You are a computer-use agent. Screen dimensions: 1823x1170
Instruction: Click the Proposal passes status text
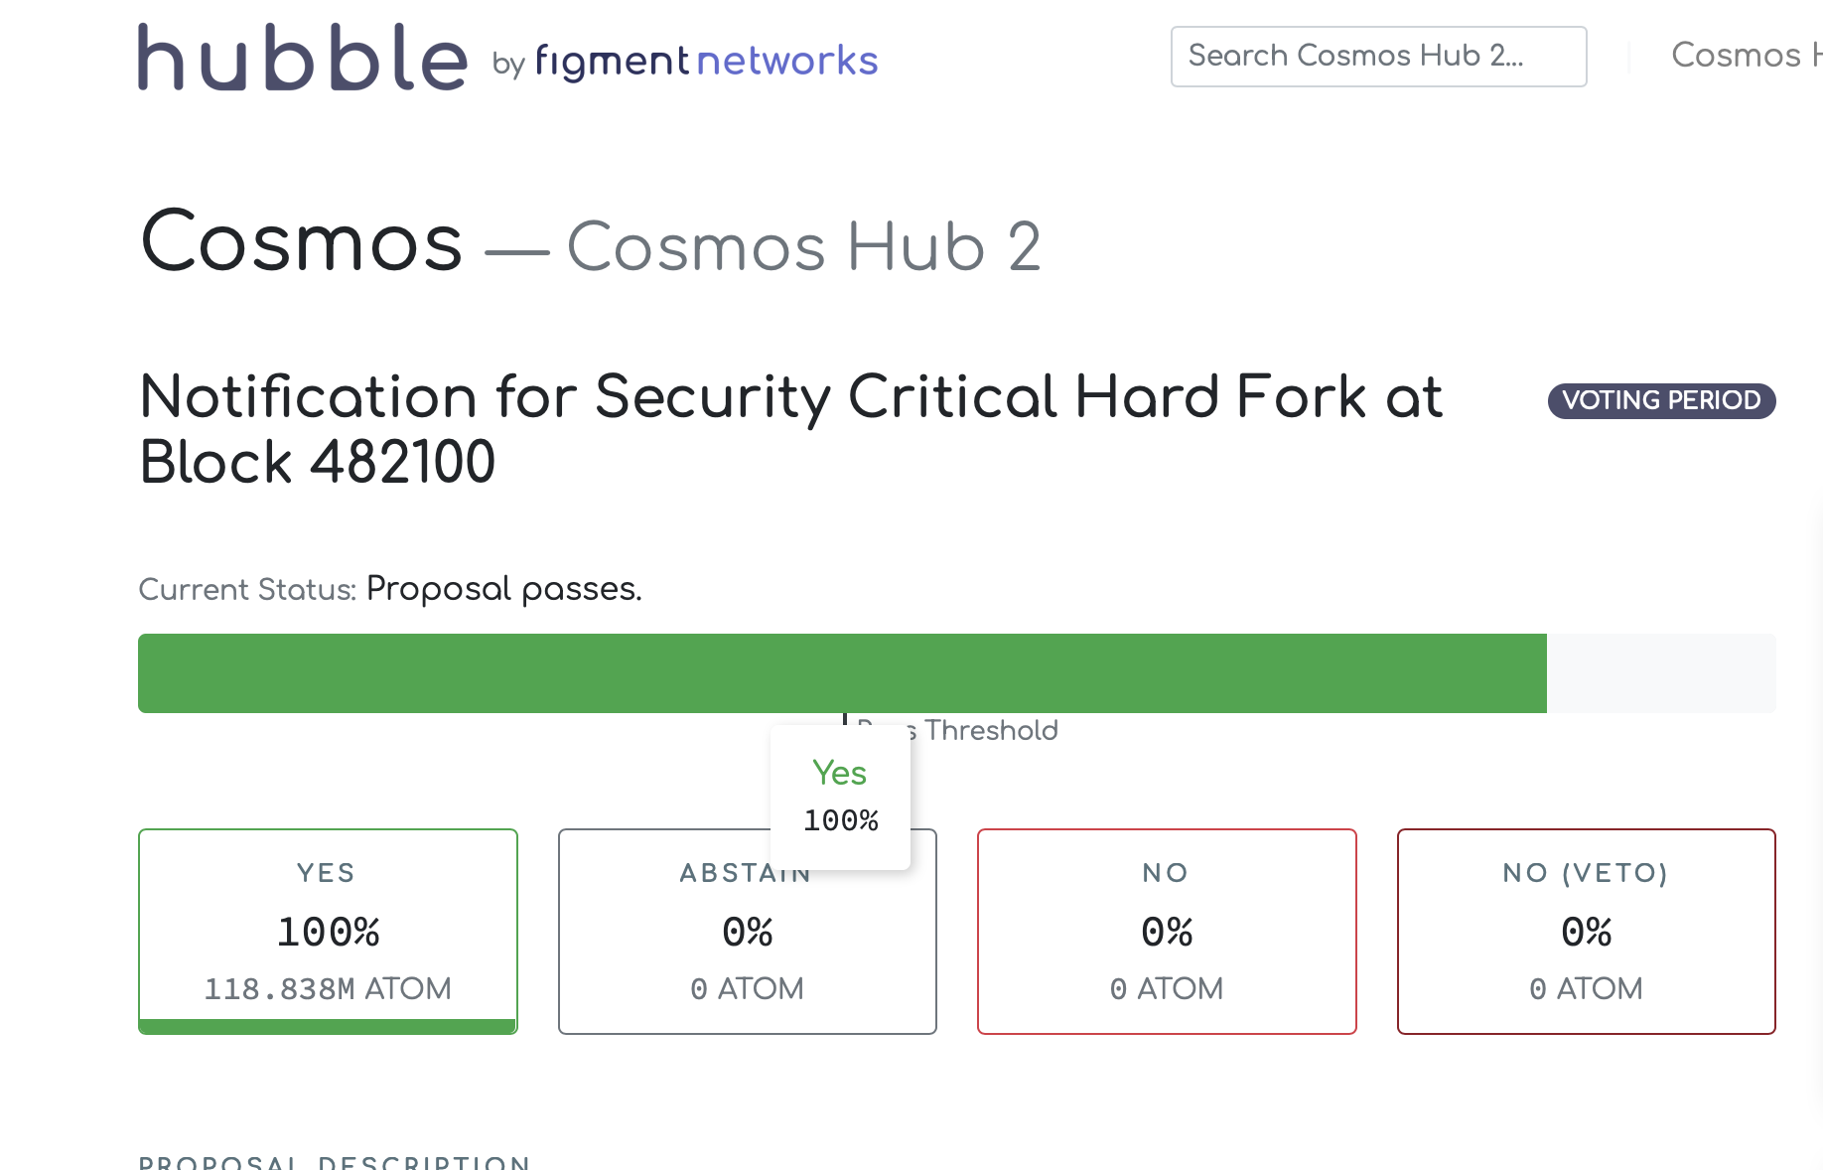504,589
